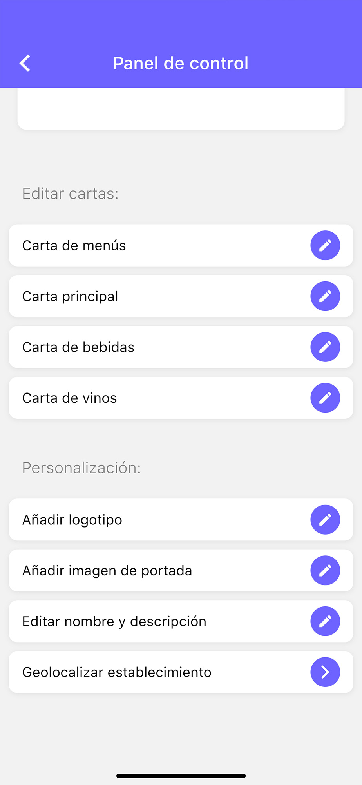
Task: Choose the "Carta de vinos" text label
Action: 70,398
